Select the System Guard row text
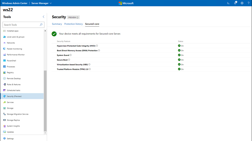The width and height of the screenshot is (252, 141). (63, 55)
